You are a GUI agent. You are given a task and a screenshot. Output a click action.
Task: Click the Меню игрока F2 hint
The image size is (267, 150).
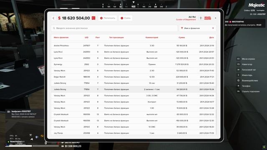(246, 59)
